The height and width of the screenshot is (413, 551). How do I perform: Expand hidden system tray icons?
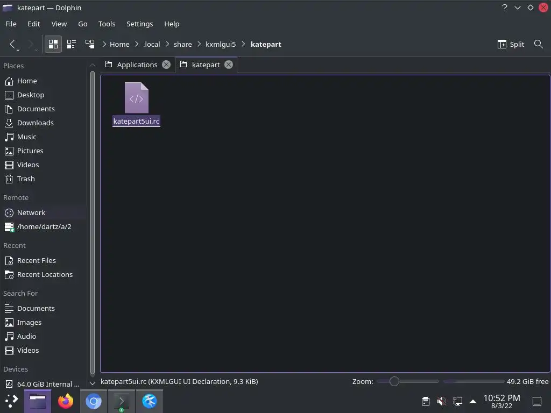(473, 401)
